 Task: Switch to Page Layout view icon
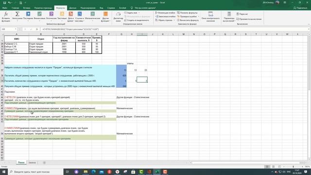pos(273,167)
